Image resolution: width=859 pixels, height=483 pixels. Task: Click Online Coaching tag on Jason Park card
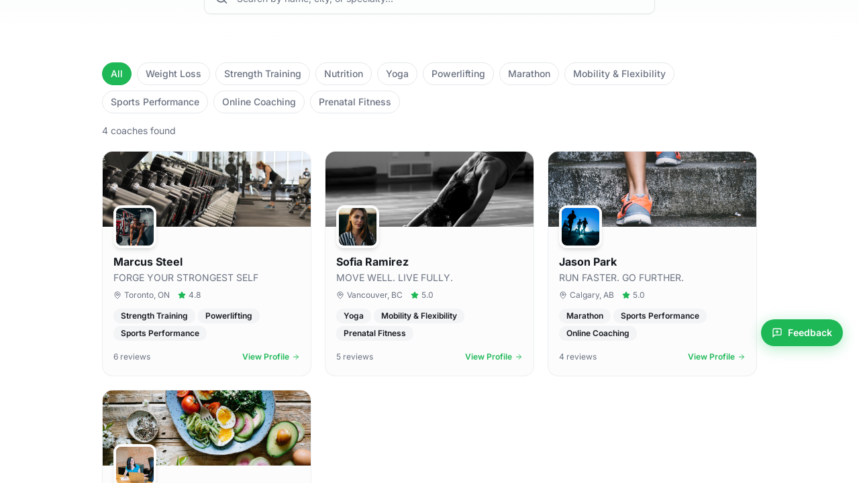(598, 333)
